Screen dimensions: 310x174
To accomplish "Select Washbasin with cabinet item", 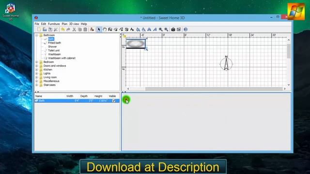I will [62, 58].
